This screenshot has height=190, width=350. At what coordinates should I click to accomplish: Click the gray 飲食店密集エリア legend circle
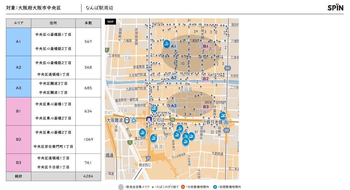[121, 187]
